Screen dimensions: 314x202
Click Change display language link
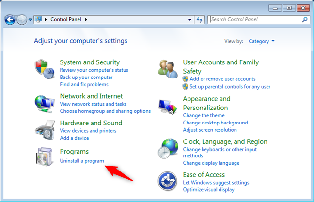[211, 163]
